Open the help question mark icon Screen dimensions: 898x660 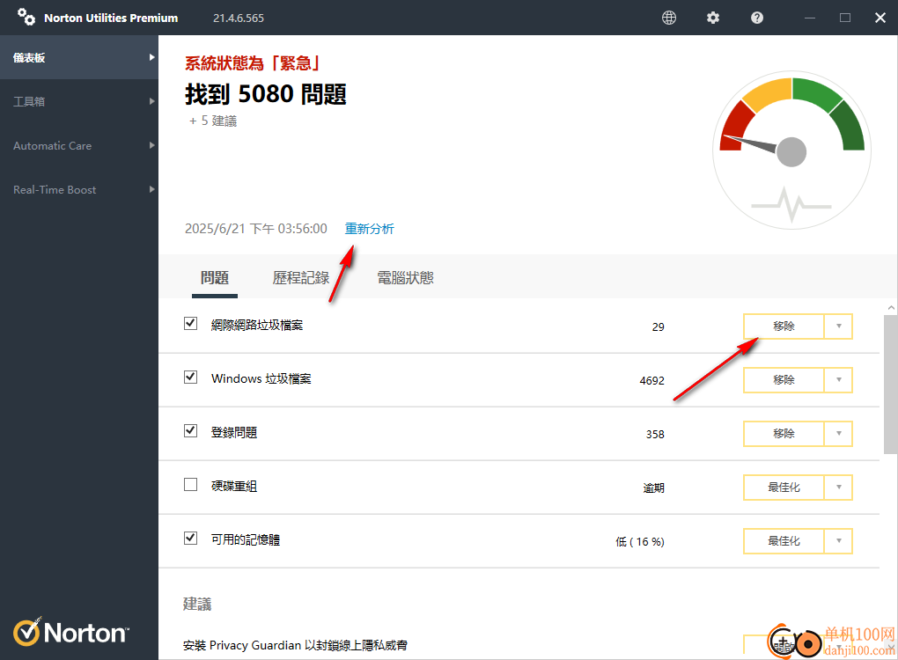click(x=757, y=18)
